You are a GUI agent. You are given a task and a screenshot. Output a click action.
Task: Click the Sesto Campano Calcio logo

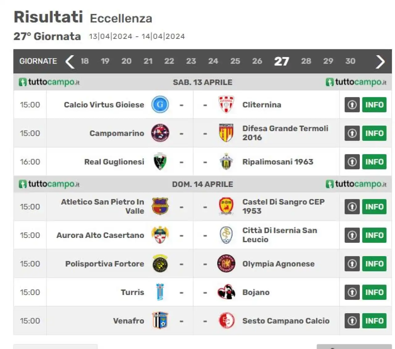226,320
